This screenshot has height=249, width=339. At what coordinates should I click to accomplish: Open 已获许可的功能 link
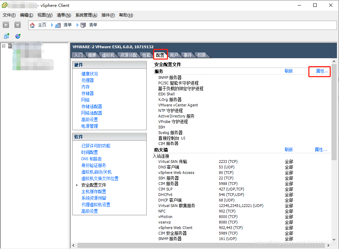96,146
